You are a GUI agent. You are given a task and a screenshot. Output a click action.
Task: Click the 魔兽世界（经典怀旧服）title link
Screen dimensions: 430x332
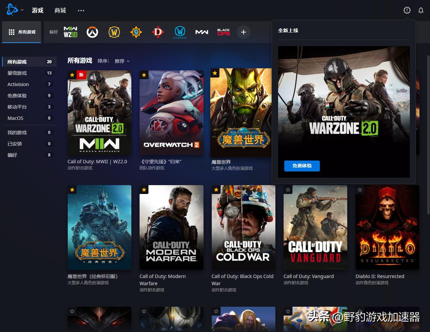[93, 276]
